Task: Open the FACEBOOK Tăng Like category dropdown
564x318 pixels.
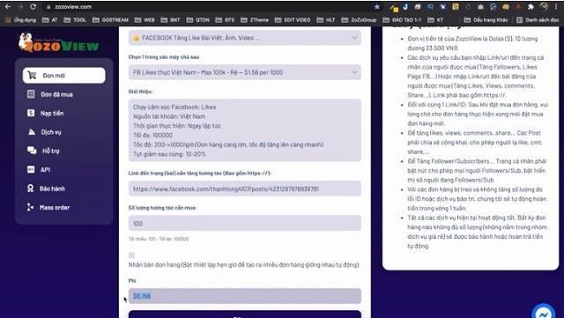Action: (x=245, y=37)
